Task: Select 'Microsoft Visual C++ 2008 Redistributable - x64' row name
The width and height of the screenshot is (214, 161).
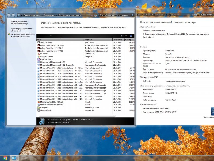Action: [62, 74]
